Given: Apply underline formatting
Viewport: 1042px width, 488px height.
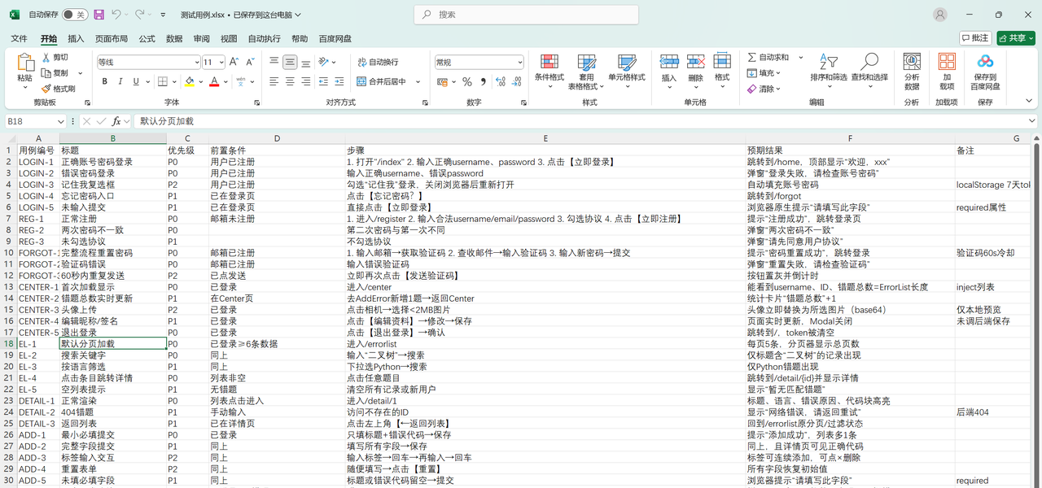Looking at the screenshot, I should (x=136, y=81).
